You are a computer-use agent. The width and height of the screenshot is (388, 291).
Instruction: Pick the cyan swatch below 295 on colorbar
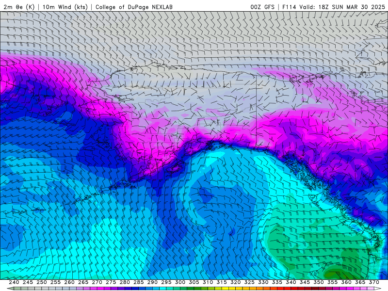click(163, 289)
